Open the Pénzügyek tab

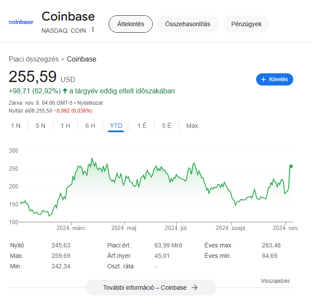click(x=246, y=24)
